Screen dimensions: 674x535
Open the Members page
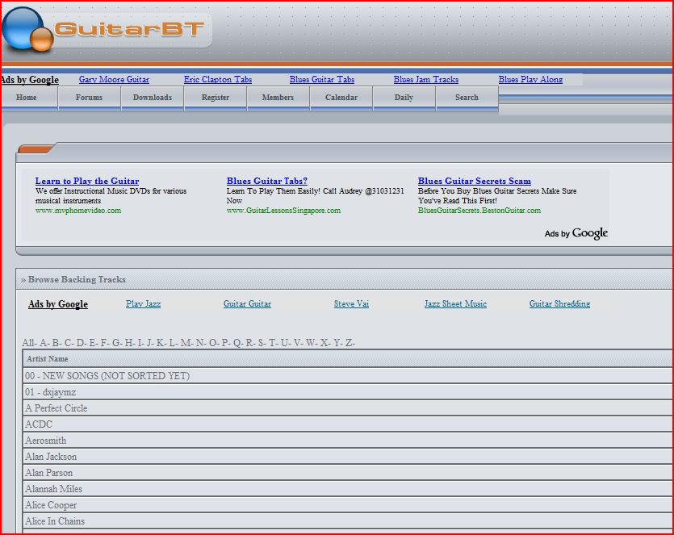click(x=278, y=98)
